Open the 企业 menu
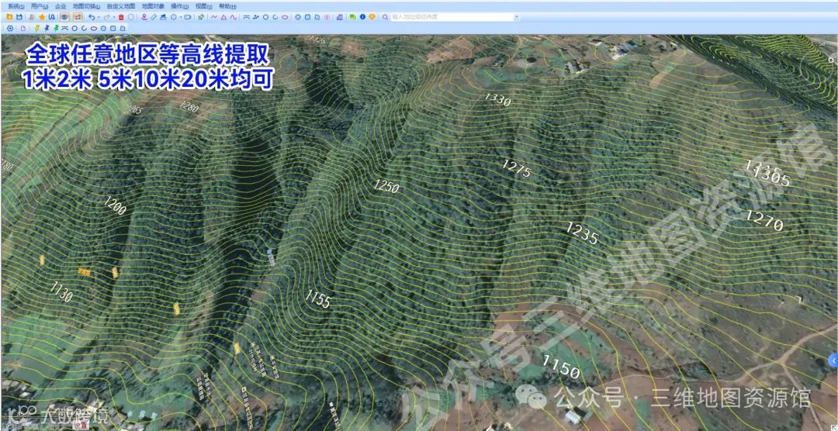 click(x=61, y=6)
